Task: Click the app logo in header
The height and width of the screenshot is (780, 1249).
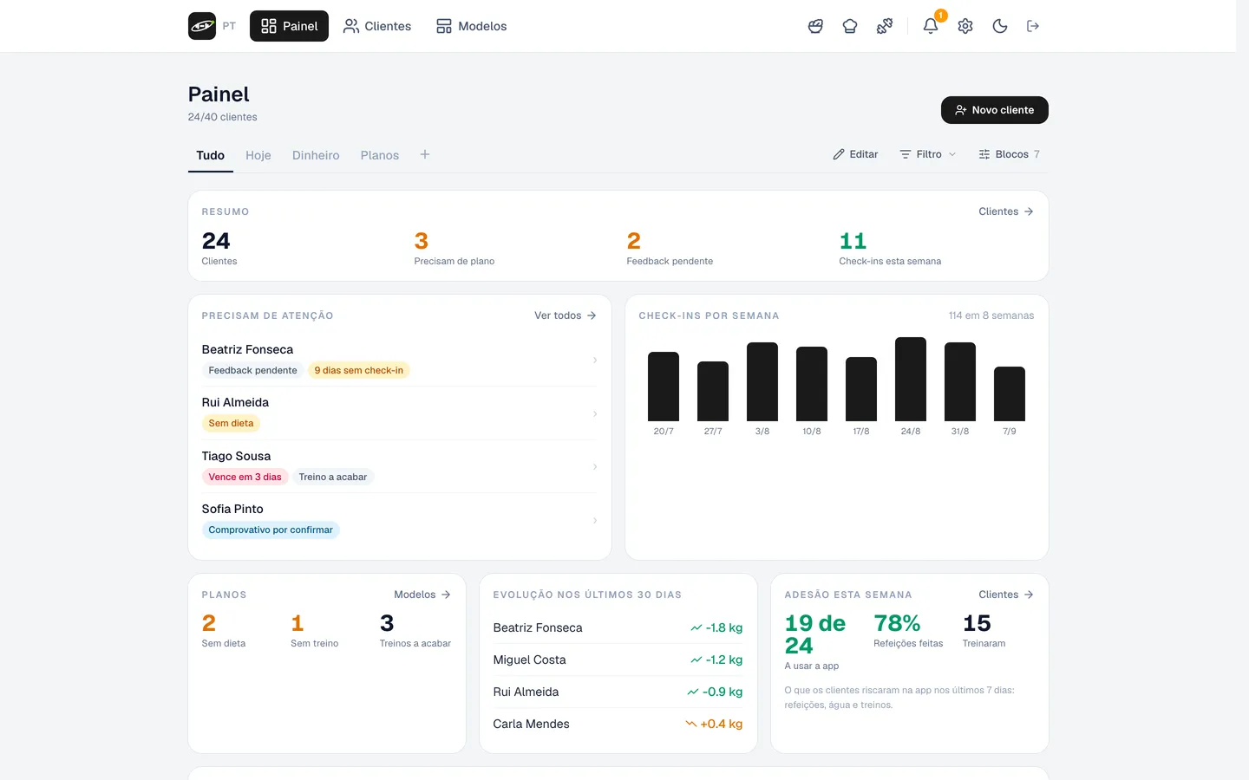Action: click(x=202, y=26)
